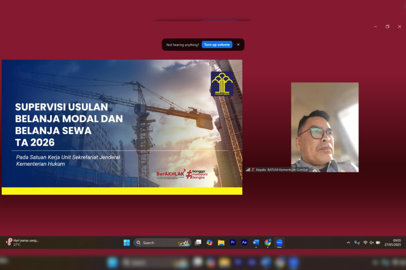
Task: Switch to Microsoft Word in the taskbar
Action: [256, 243]
